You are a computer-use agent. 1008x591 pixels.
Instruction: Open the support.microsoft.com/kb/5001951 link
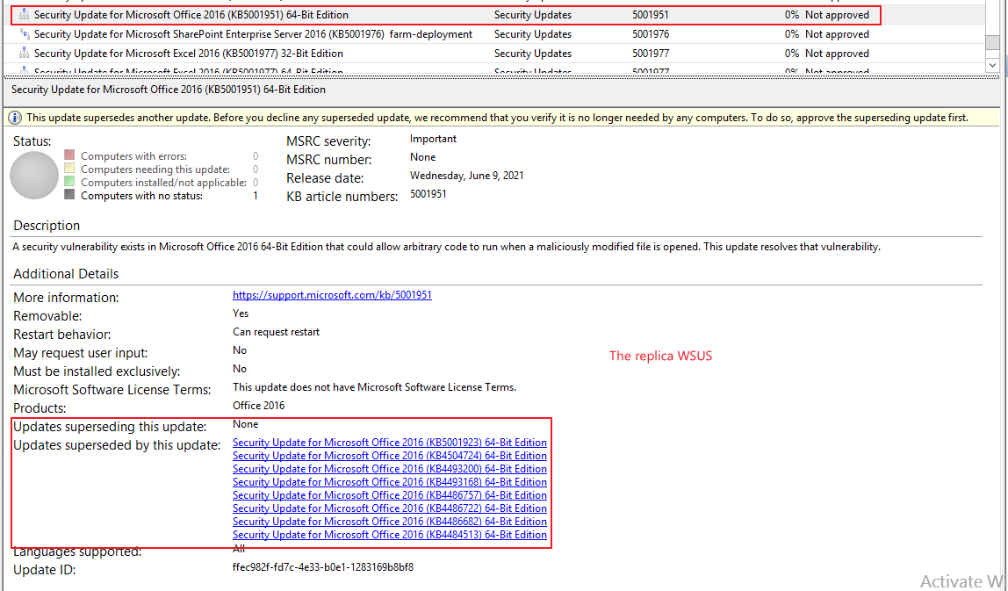[x=332, y=294]
